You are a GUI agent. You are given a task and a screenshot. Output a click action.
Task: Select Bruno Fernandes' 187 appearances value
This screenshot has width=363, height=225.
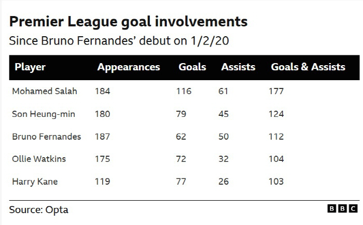(102, 137)
